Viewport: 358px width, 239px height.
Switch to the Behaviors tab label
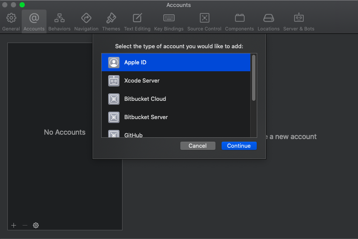tap(60, 29)
